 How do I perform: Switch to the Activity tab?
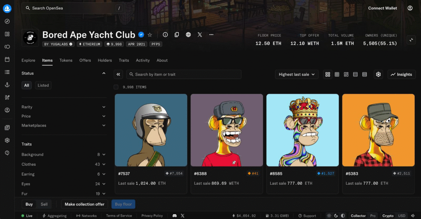(143, 61)
